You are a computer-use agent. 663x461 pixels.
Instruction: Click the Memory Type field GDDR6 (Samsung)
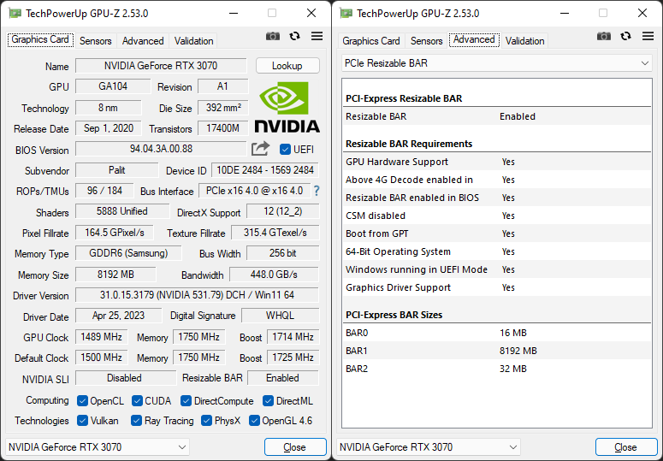[x=128, y=253]
